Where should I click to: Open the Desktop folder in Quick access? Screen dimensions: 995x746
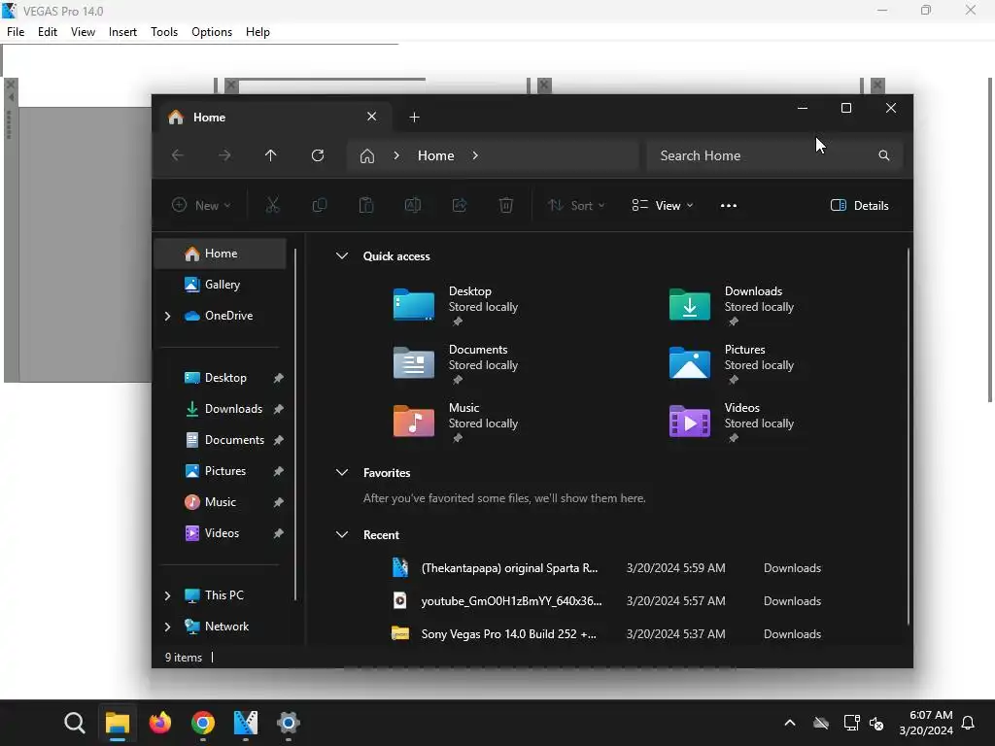456,306
